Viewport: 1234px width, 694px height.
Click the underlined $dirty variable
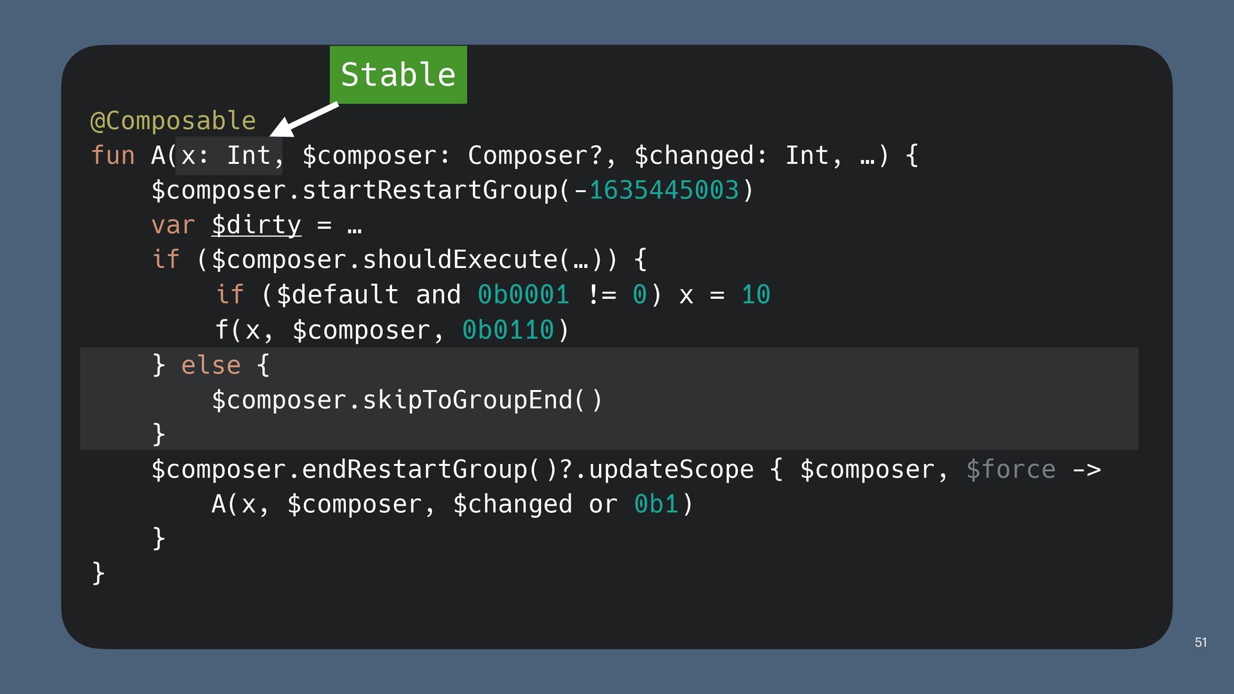point(256,225)
